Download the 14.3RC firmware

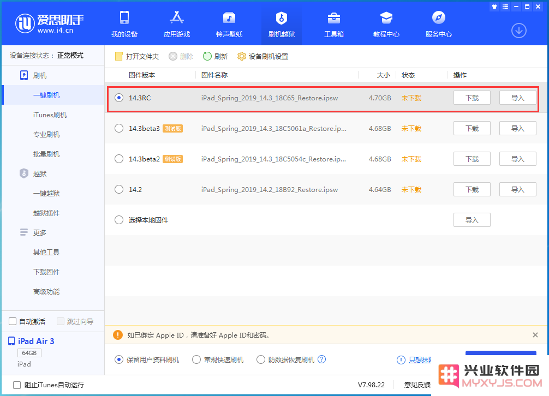472,98
